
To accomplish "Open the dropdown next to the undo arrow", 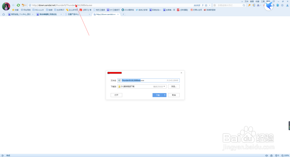I will click(26, 5).
